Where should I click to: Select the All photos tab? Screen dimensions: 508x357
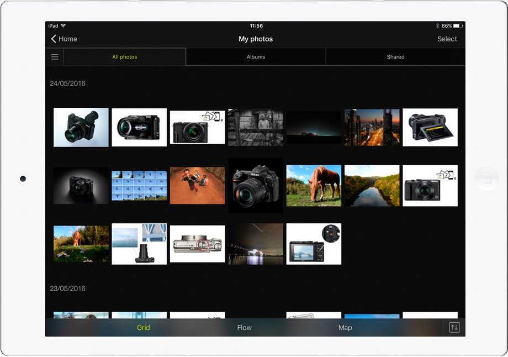(x=125, y=56)
